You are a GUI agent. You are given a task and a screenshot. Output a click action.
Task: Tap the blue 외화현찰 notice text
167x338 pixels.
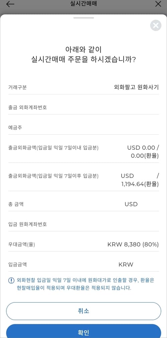pos(86,284)
